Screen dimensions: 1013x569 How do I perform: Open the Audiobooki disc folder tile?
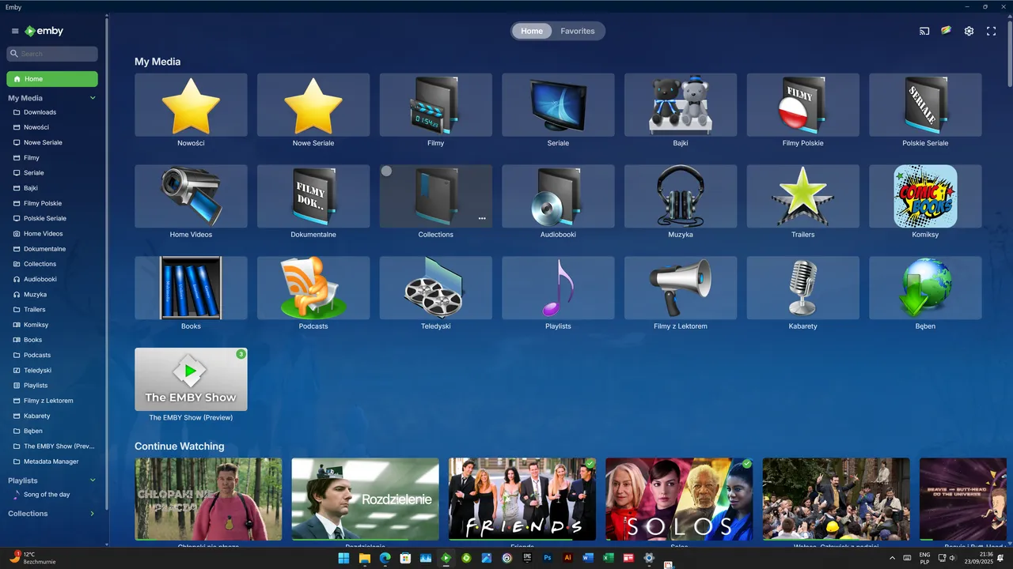pos(558,196)
